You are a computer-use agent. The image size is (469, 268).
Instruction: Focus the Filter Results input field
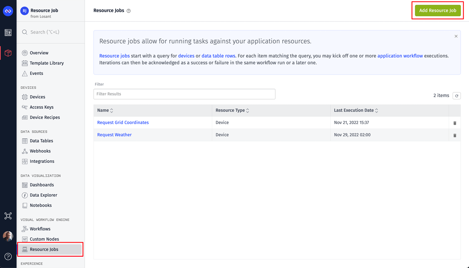(x=184, y=94)
